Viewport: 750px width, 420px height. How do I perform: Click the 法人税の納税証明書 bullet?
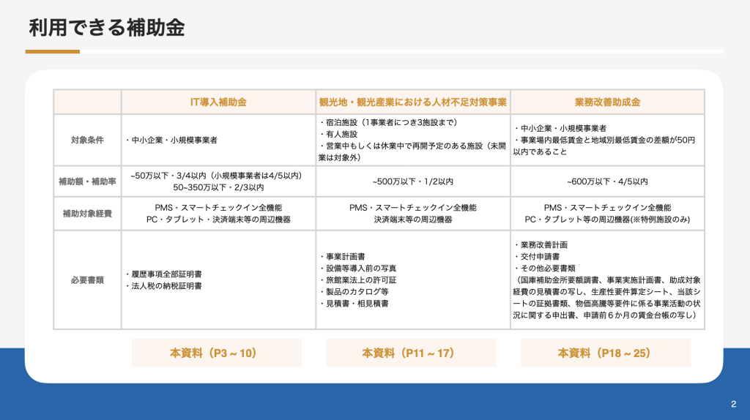163,286
